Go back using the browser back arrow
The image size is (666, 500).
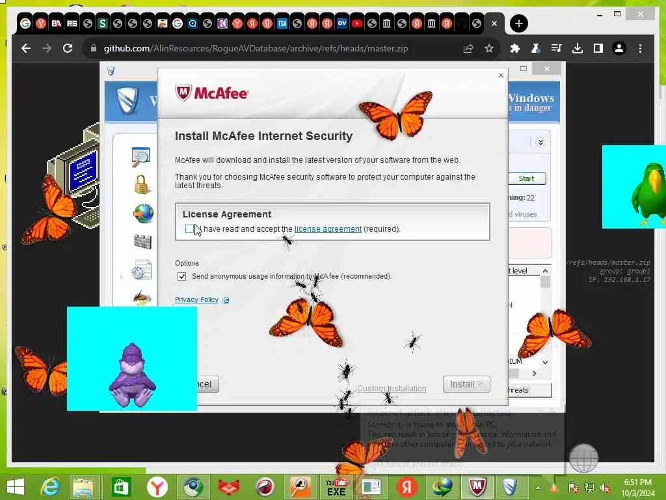click(26, 48)
